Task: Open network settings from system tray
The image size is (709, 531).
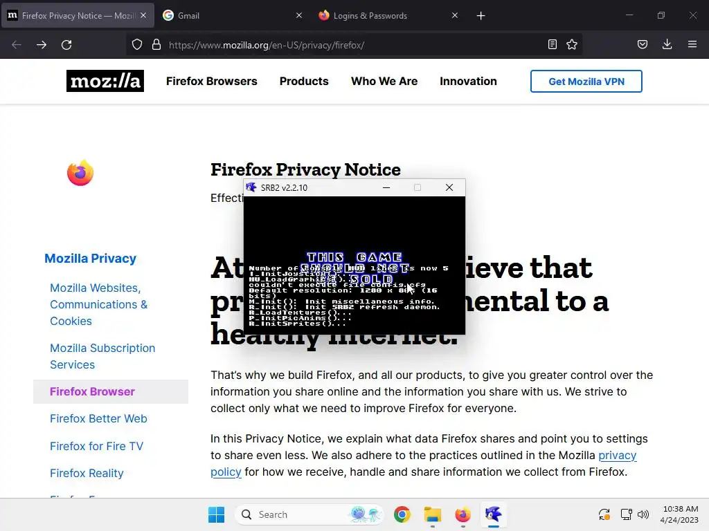Action: (x=626, y=514)
